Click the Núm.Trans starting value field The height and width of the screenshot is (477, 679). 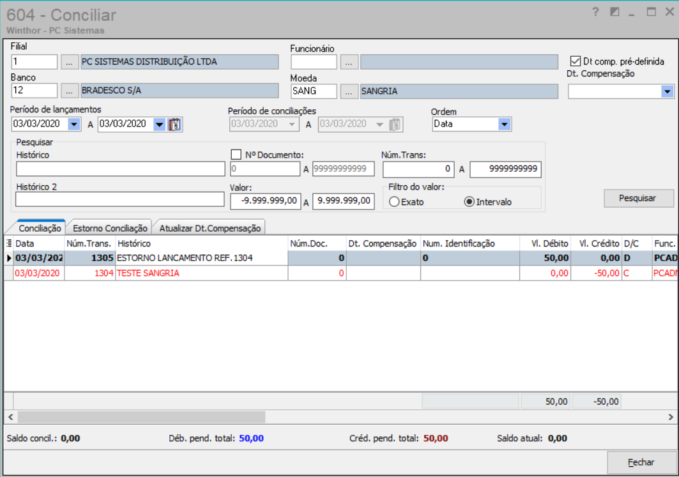tap(418, 169)
